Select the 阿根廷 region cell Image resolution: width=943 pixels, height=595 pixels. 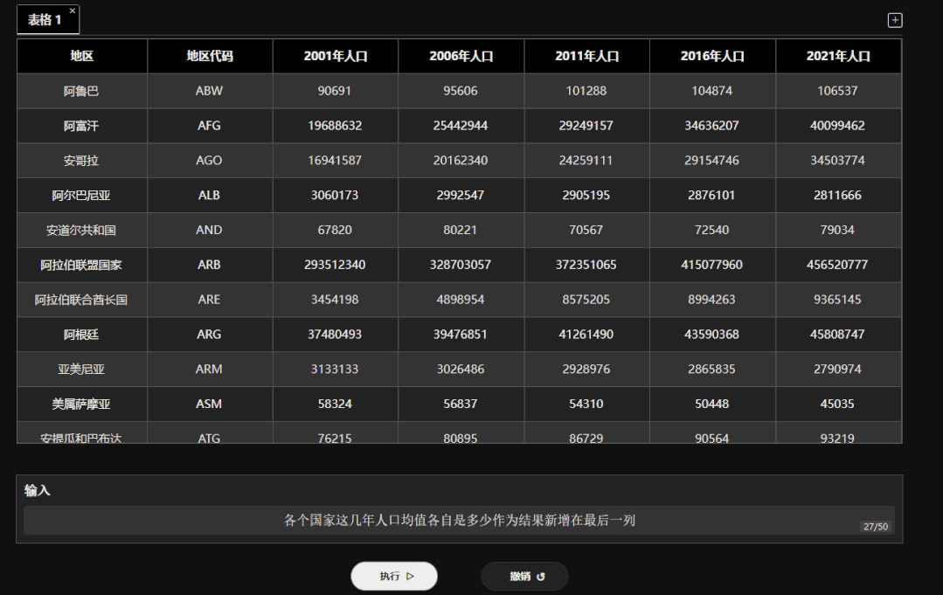point(82,336)
